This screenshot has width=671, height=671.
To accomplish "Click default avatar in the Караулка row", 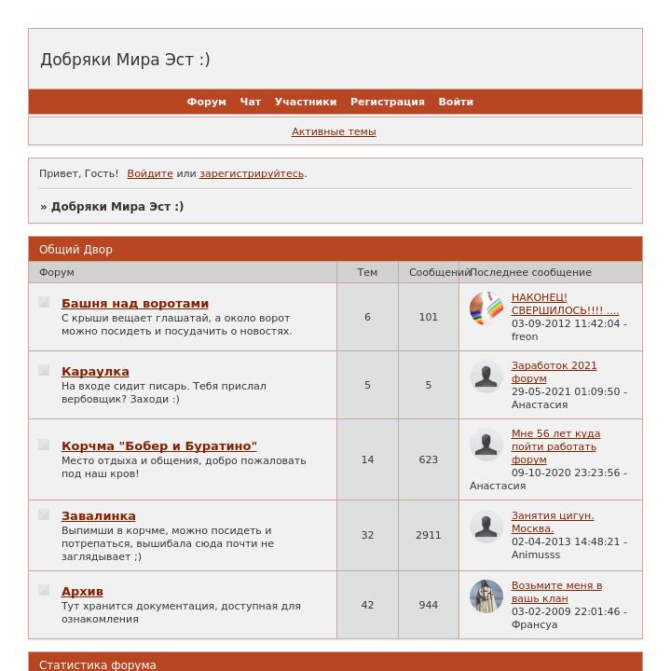I will [486, 377].
